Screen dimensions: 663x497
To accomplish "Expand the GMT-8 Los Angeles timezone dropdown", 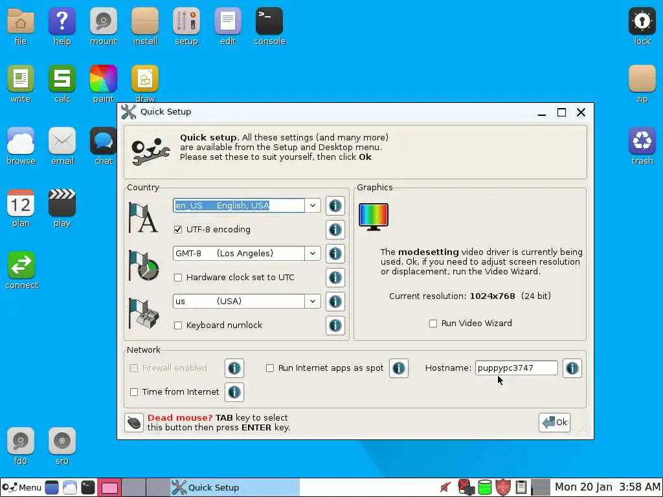I will 313,253.
